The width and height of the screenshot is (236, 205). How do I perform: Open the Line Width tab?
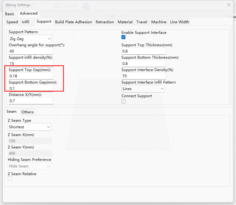coord(179,22)
